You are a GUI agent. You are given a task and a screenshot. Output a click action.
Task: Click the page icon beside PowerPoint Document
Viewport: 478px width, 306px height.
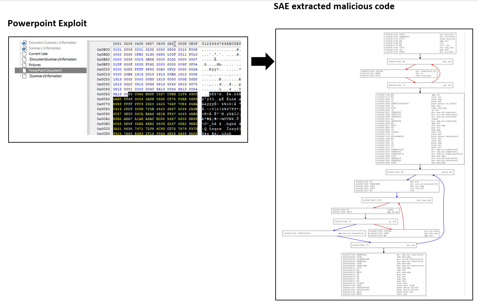tap(24, 70)
